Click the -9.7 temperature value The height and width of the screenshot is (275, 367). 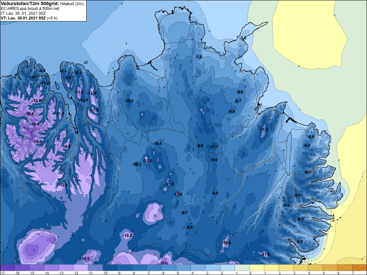[185, 213]
